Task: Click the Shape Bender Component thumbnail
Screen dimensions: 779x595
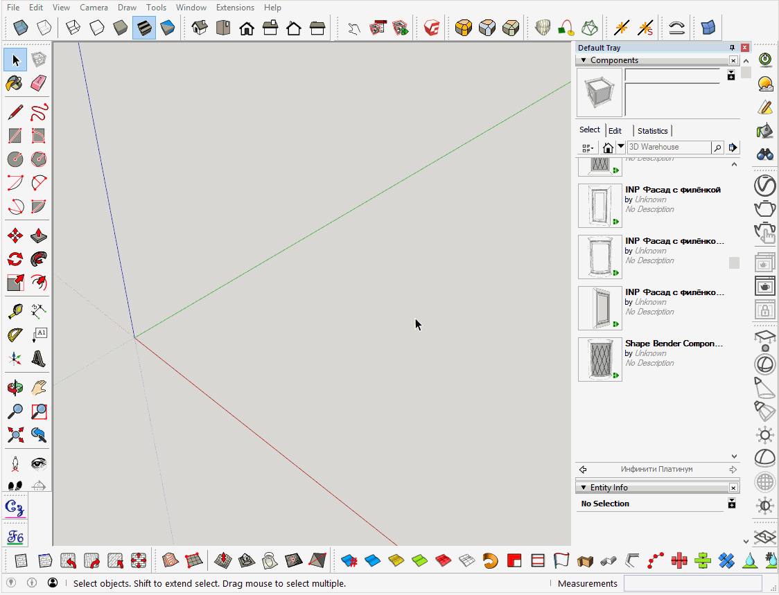Action: coord(599,359)
